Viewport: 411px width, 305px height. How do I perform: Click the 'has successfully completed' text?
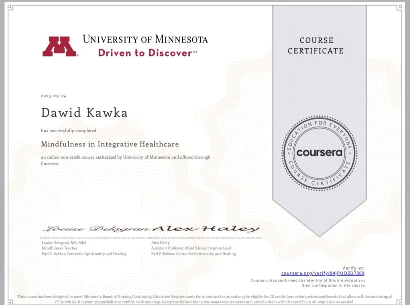pyautogui.click(x=68, y=131)
